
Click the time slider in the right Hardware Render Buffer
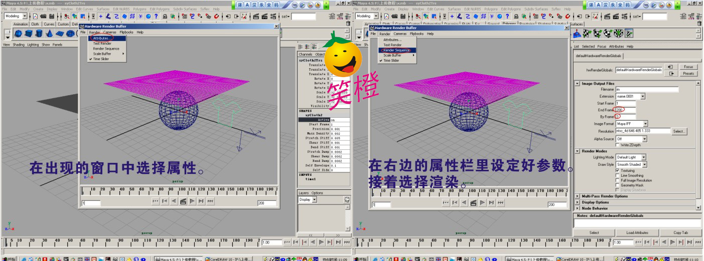(x=471, y=193)
